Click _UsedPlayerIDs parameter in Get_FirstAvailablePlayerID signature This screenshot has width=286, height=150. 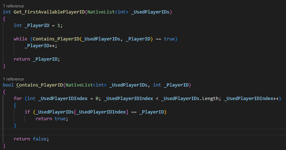pyautogui.click(x=150, y=12)
